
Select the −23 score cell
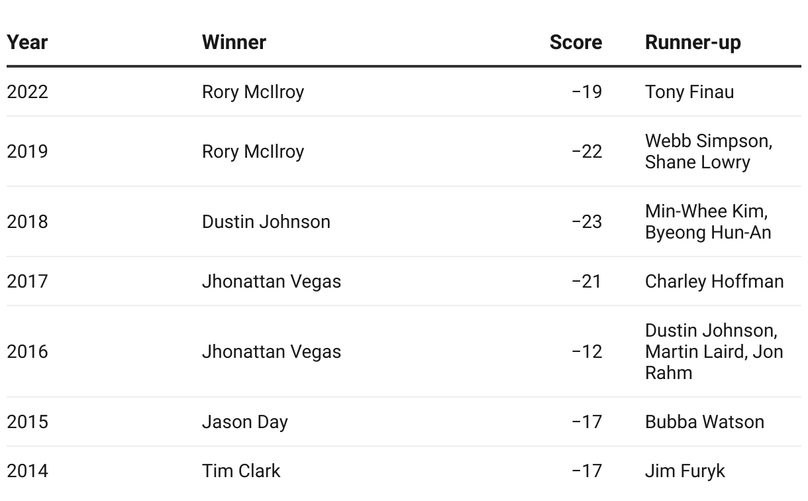click(x=587, y=221)
